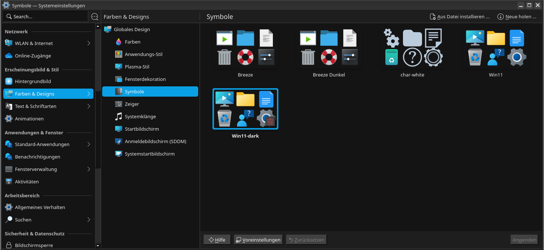Click the Hilfe button
Viewport: 544px width, 250px height.
pyautogui.click(x=217, y=240)
